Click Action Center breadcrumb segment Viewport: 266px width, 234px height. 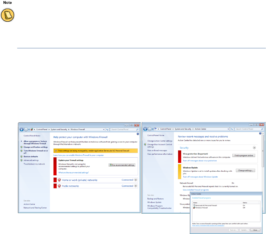(x=200, y=129)
